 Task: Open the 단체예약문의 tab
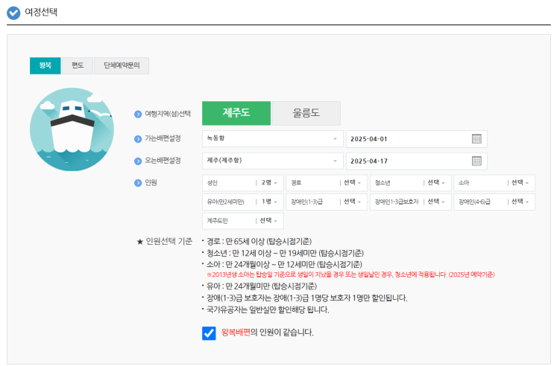[122, 65]
